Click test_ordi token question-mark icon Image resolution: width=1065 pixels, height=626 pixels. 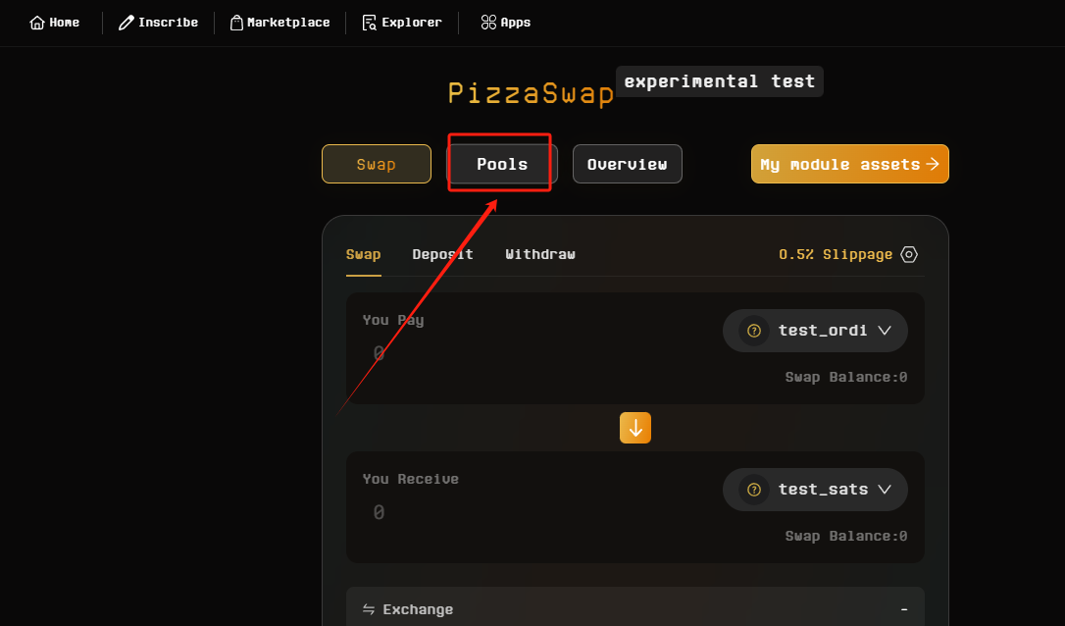click(x=754, y=331)
